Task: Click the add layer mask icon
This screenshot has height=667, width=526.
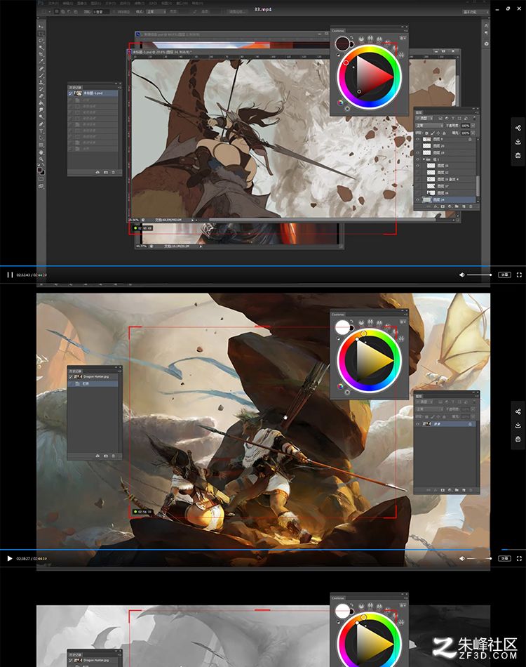Action: (443, 206)
